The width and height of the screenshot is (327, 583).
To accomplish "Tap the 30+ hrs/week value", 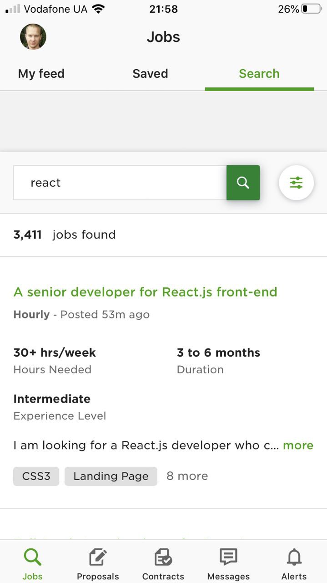I will point(55,353).
